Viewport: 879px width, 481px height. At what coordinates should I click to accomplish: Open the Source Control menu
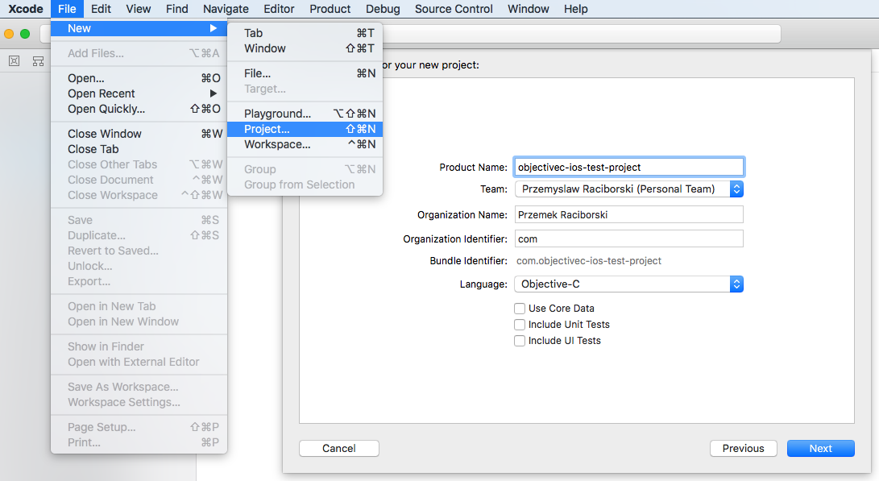coord(454,9)
